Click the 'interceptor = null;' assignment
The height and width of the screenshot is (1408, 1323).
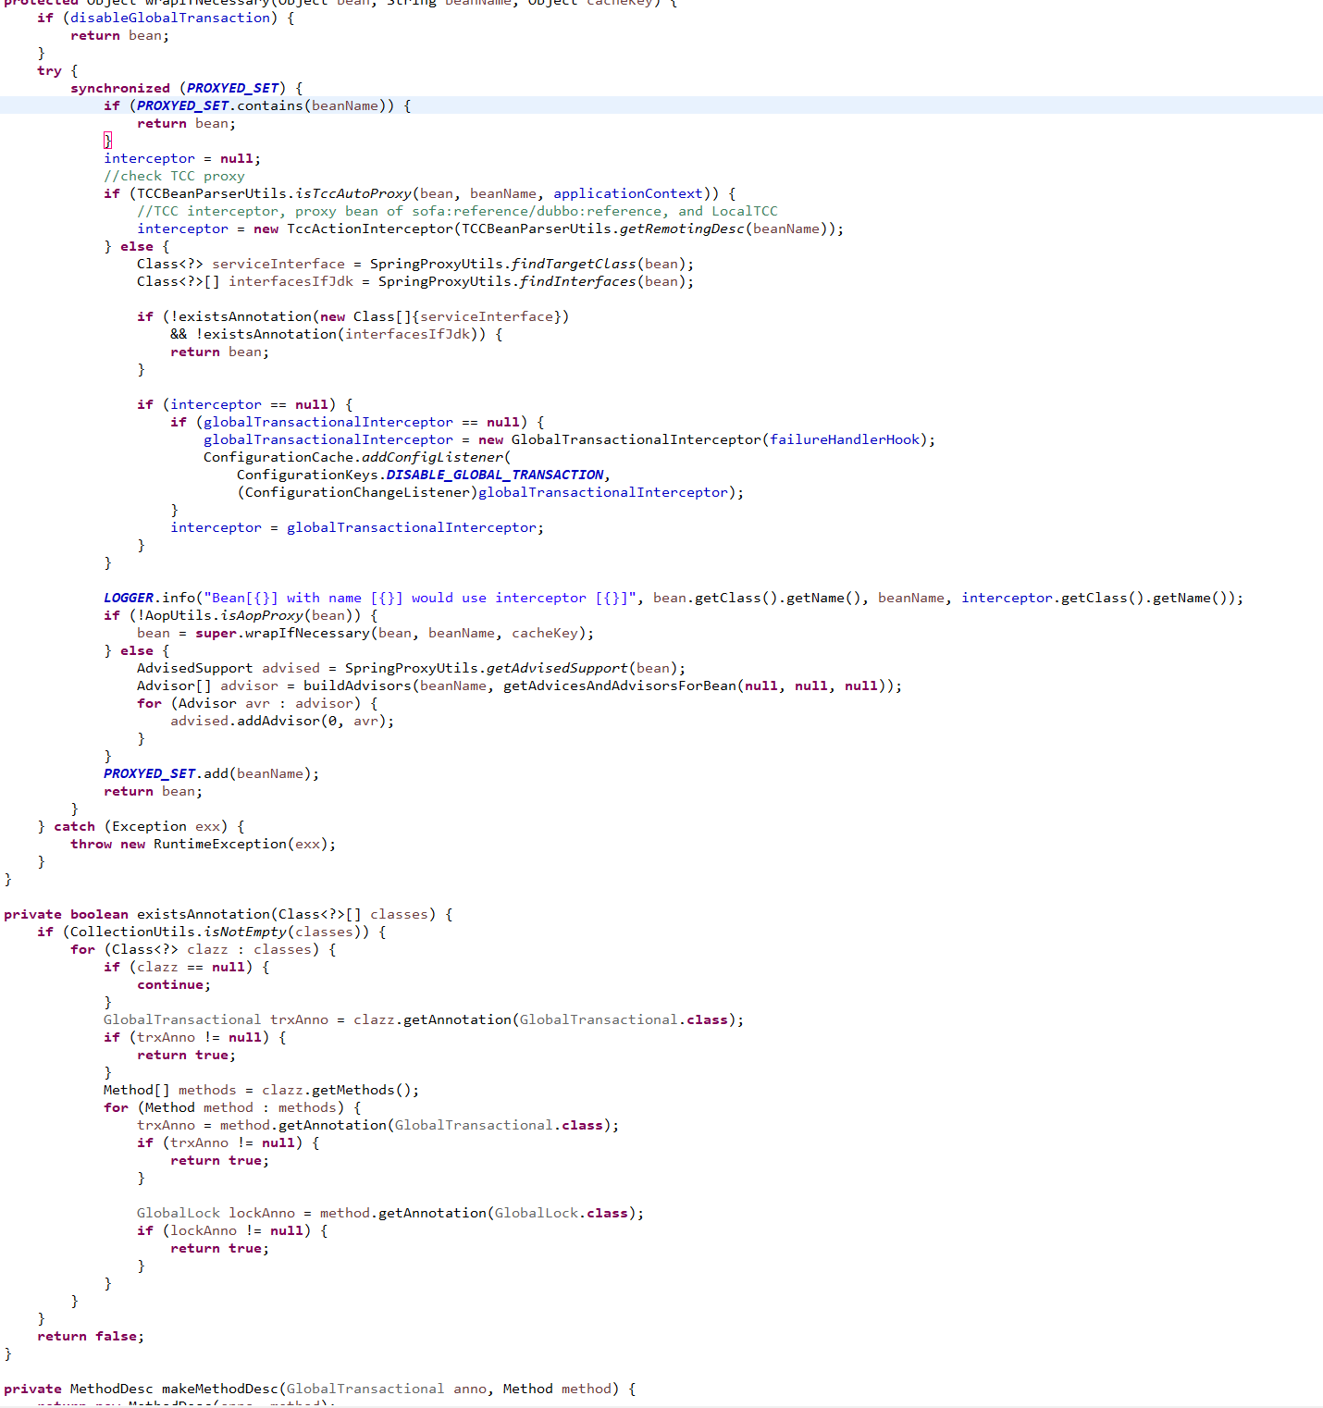click(182, 158)
